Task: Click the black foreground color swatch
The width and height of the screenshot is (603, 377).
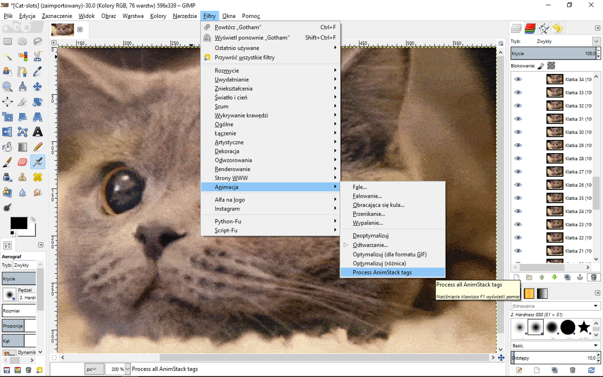Action: (19, 223)
